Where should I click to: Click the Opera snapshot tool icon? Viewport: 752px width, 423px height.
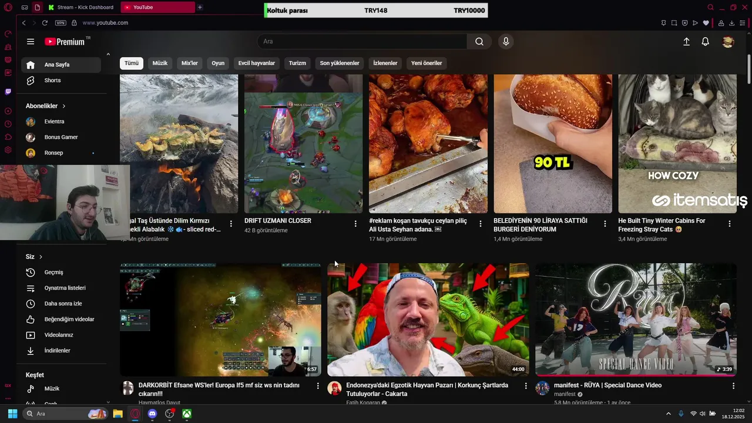click(x=674, y=23)
